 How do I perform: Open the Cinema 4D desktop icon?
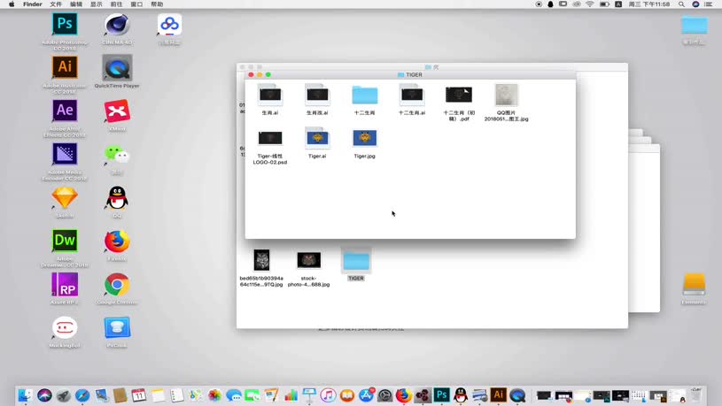click(117, 24)
